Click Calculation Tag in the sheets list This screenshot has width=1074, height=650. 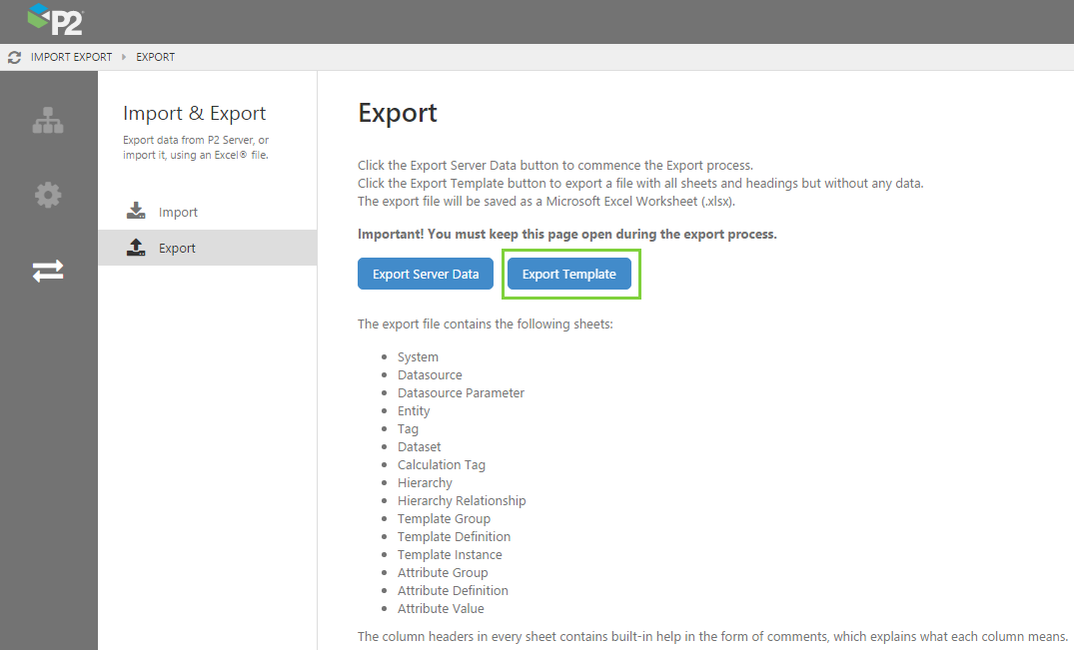442,464
